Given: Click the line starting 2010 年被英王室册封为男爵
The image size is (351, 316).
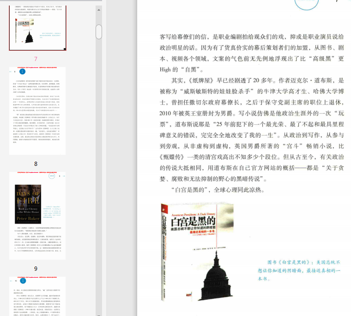Looking at the screenshot, I should (x=252, y=113).
